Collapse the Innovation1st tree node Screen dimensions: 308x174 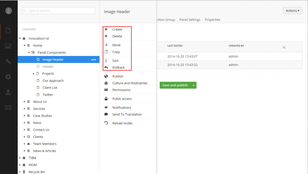[20, 38]
